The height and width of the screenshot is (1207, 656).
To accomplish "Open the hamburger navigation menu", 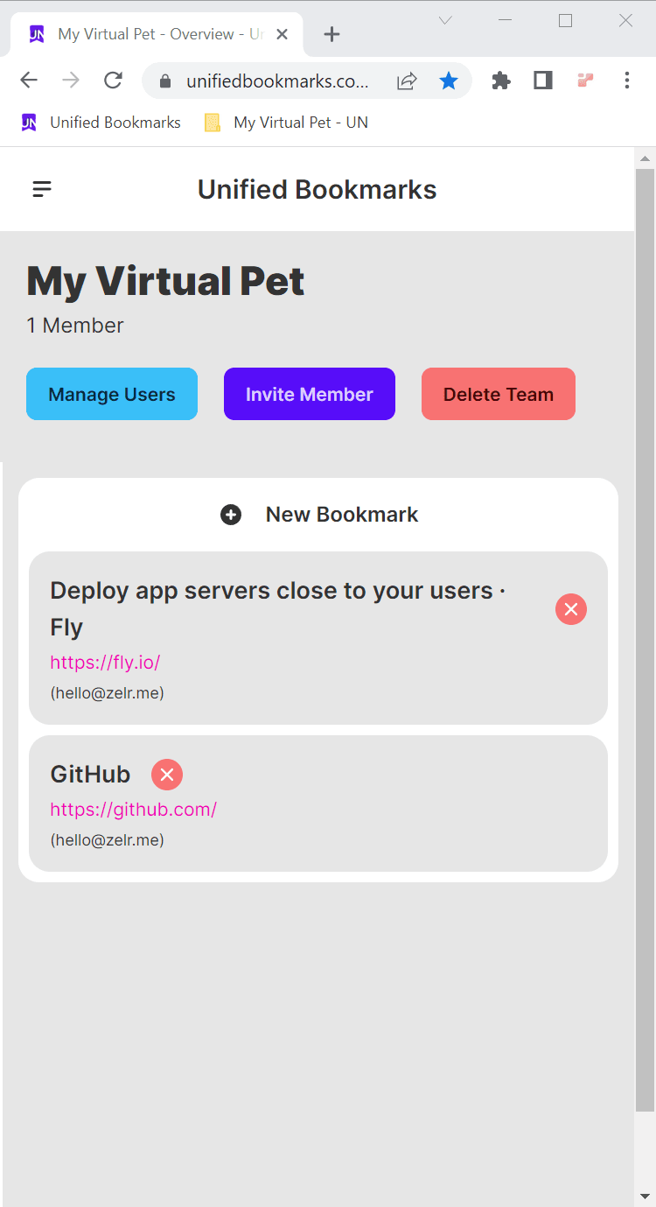I will [42, 189].
